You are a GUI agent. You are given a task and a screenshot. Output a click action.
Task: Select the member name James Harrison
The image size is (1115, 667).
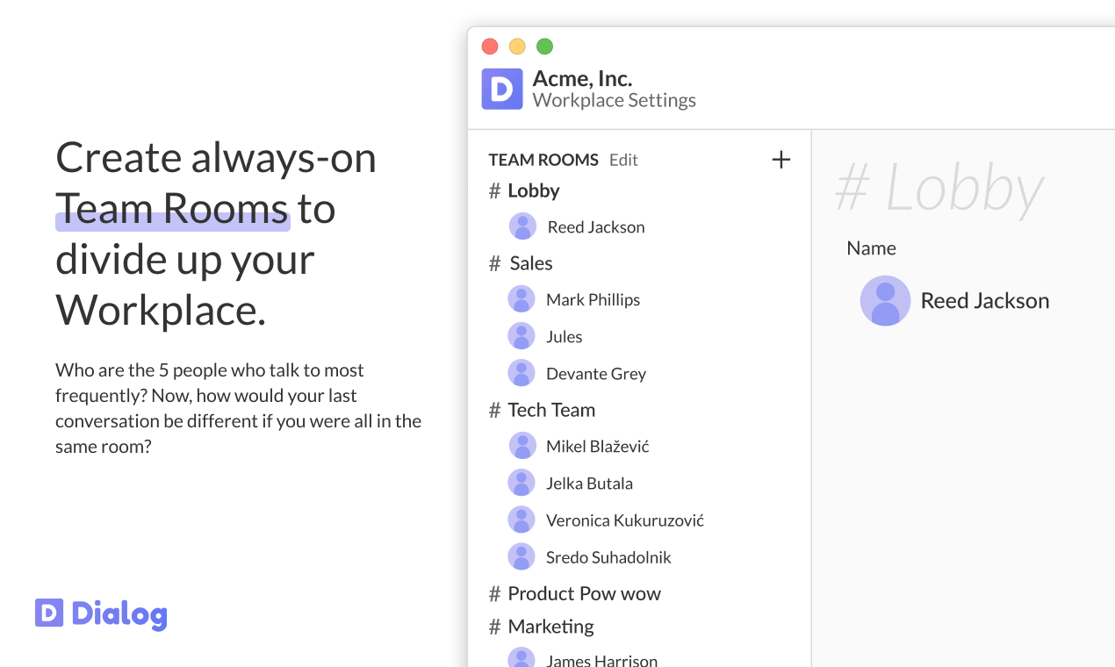coord(601,660)
